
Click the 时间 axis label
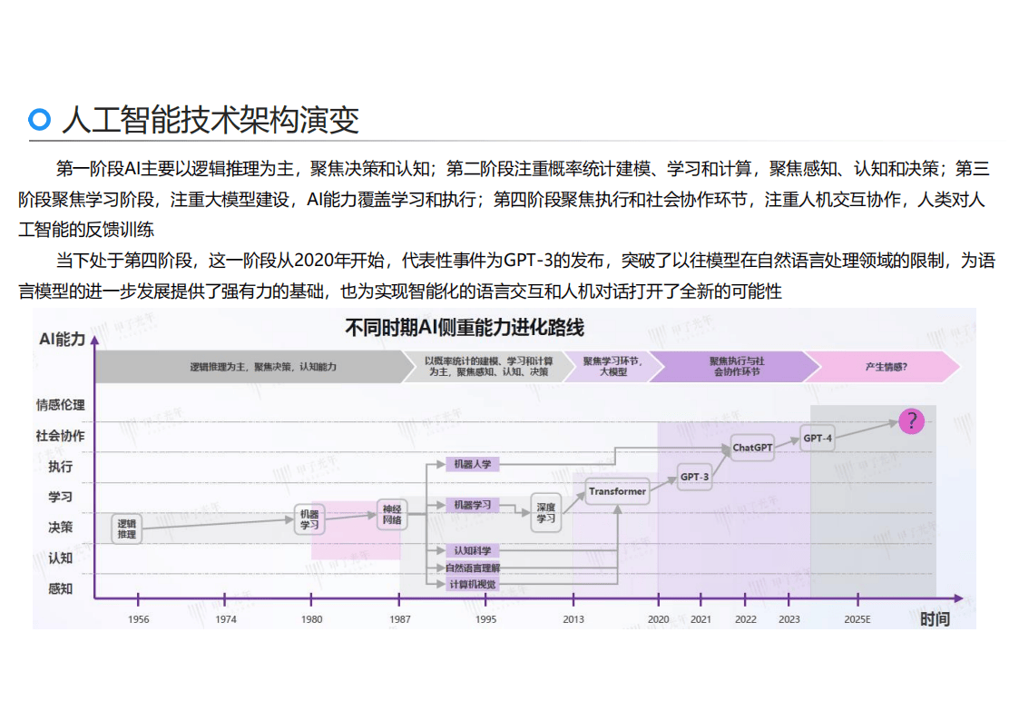pos(935,619)
